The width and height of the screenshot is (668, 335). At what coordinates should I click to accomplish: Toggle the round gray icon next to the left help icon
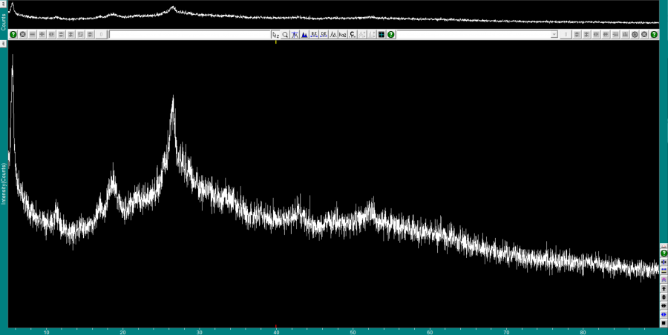[x=23, y=35]
